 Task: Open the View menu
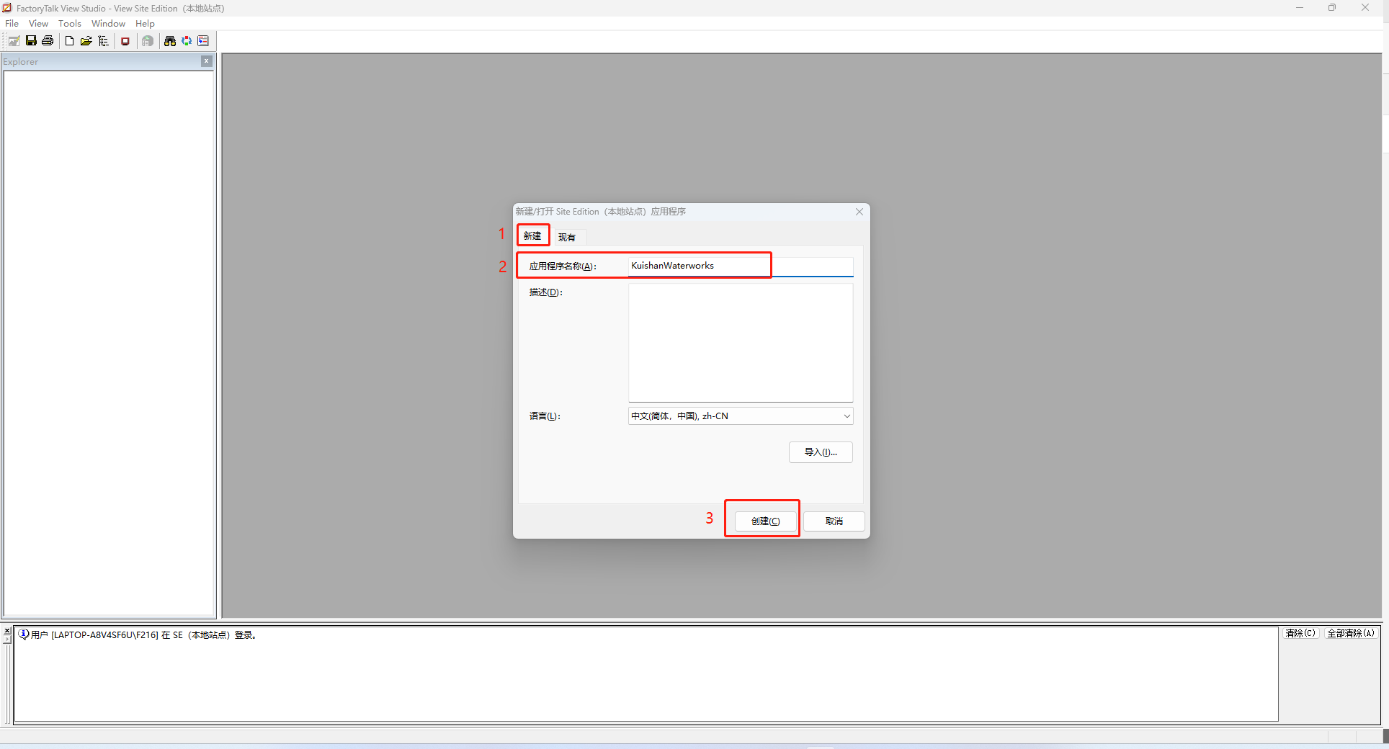click(x=38, y=24)
